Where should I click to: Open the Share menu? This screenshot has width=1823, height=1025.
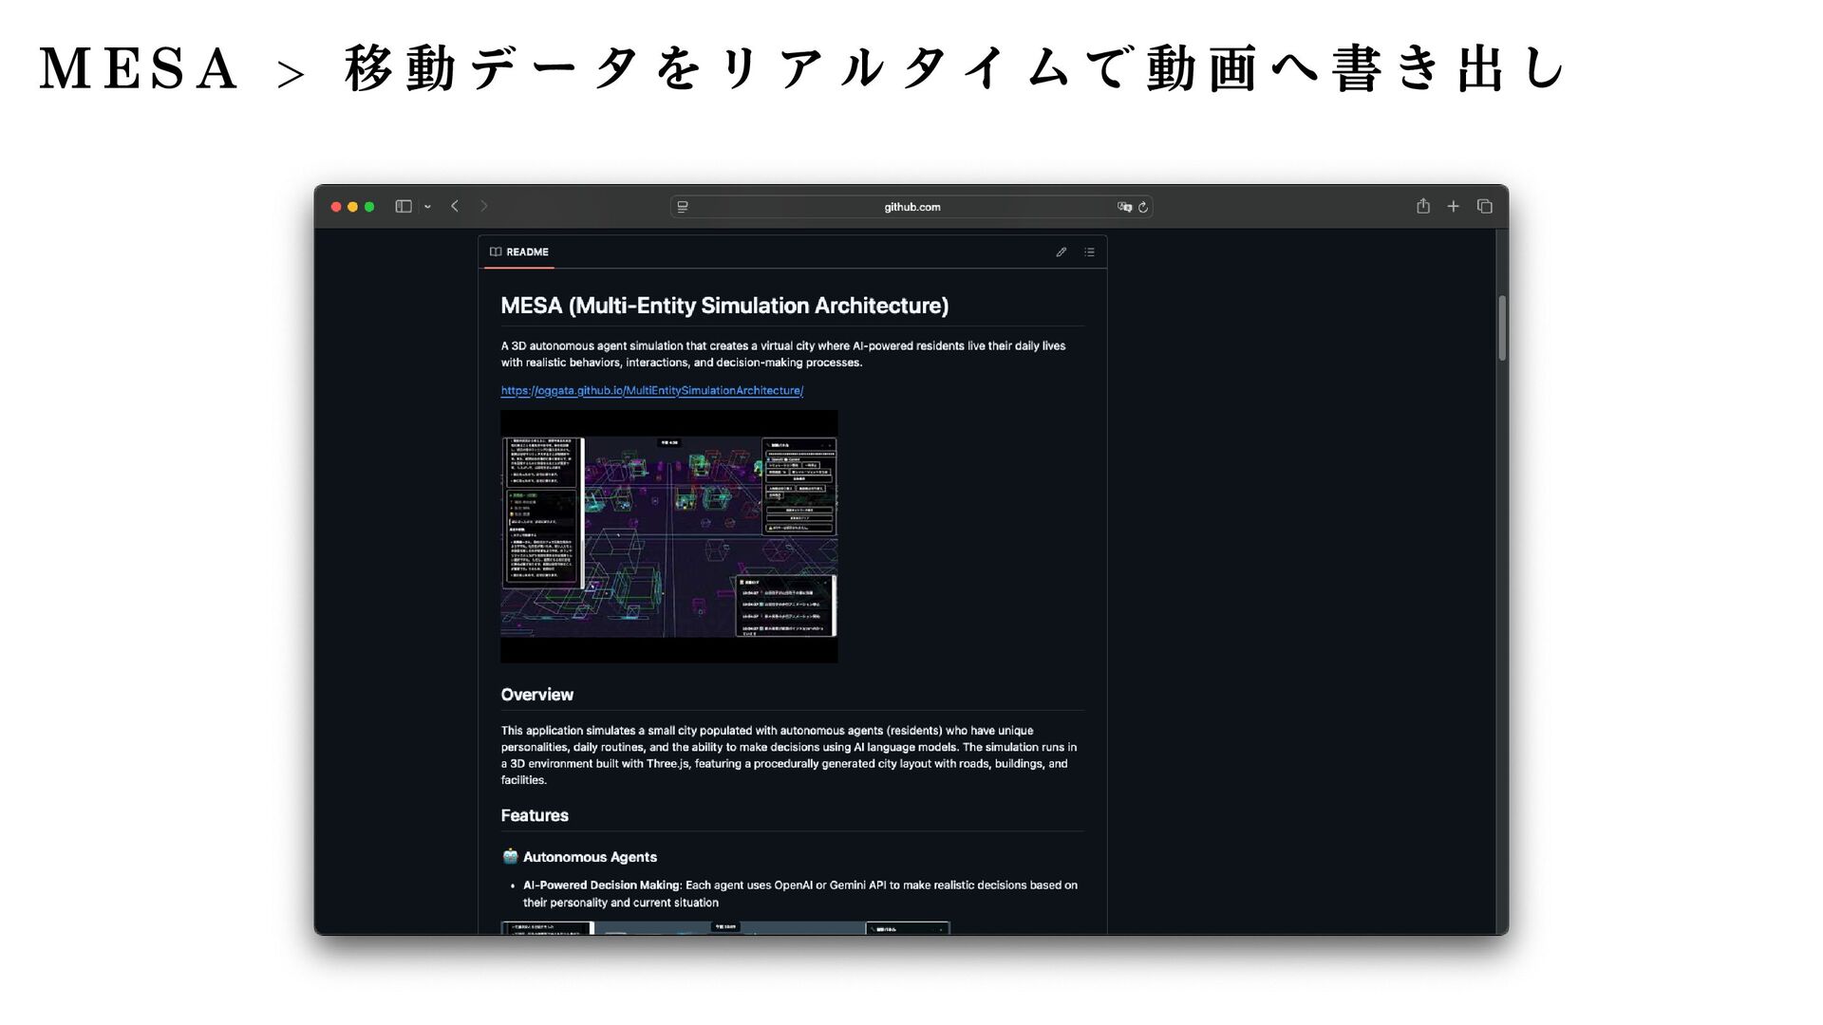click(x=1422, y=206)
